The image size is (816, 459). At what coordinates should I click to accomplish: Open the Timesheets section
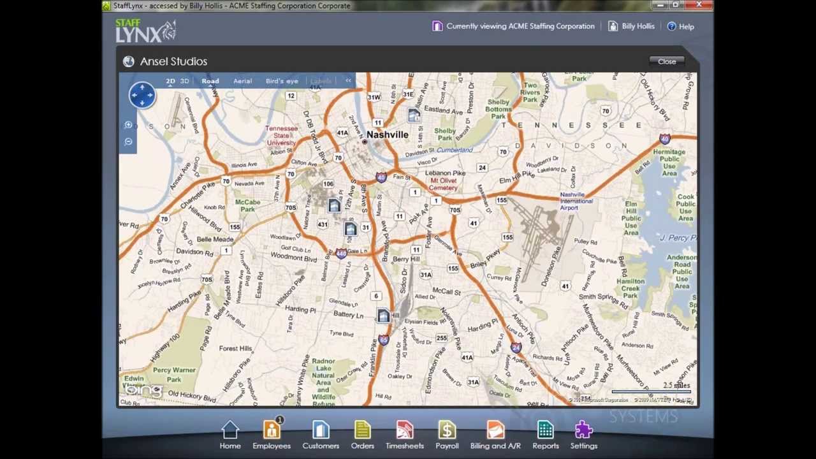[405, 435]
